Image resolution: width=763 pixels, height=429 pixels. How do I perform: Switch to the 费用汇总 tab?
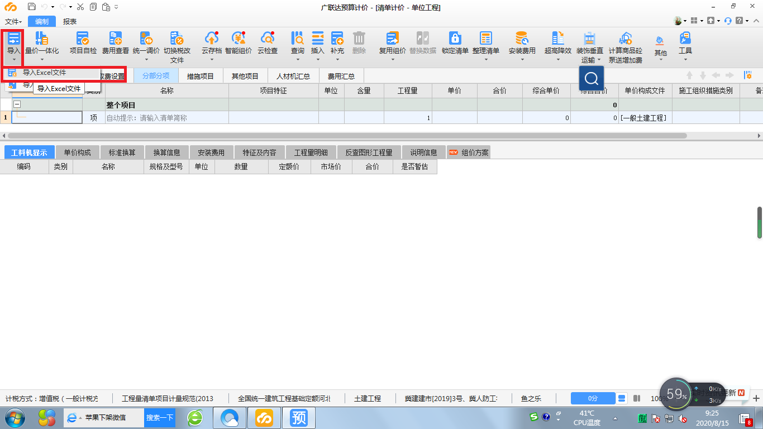pyautogui.click(x=341, y=76)
